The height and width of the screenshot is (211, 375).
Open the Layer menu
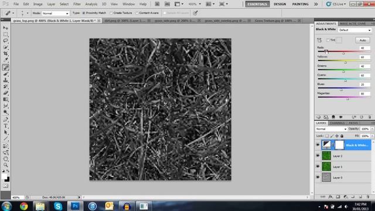click(x=51, y=4)
